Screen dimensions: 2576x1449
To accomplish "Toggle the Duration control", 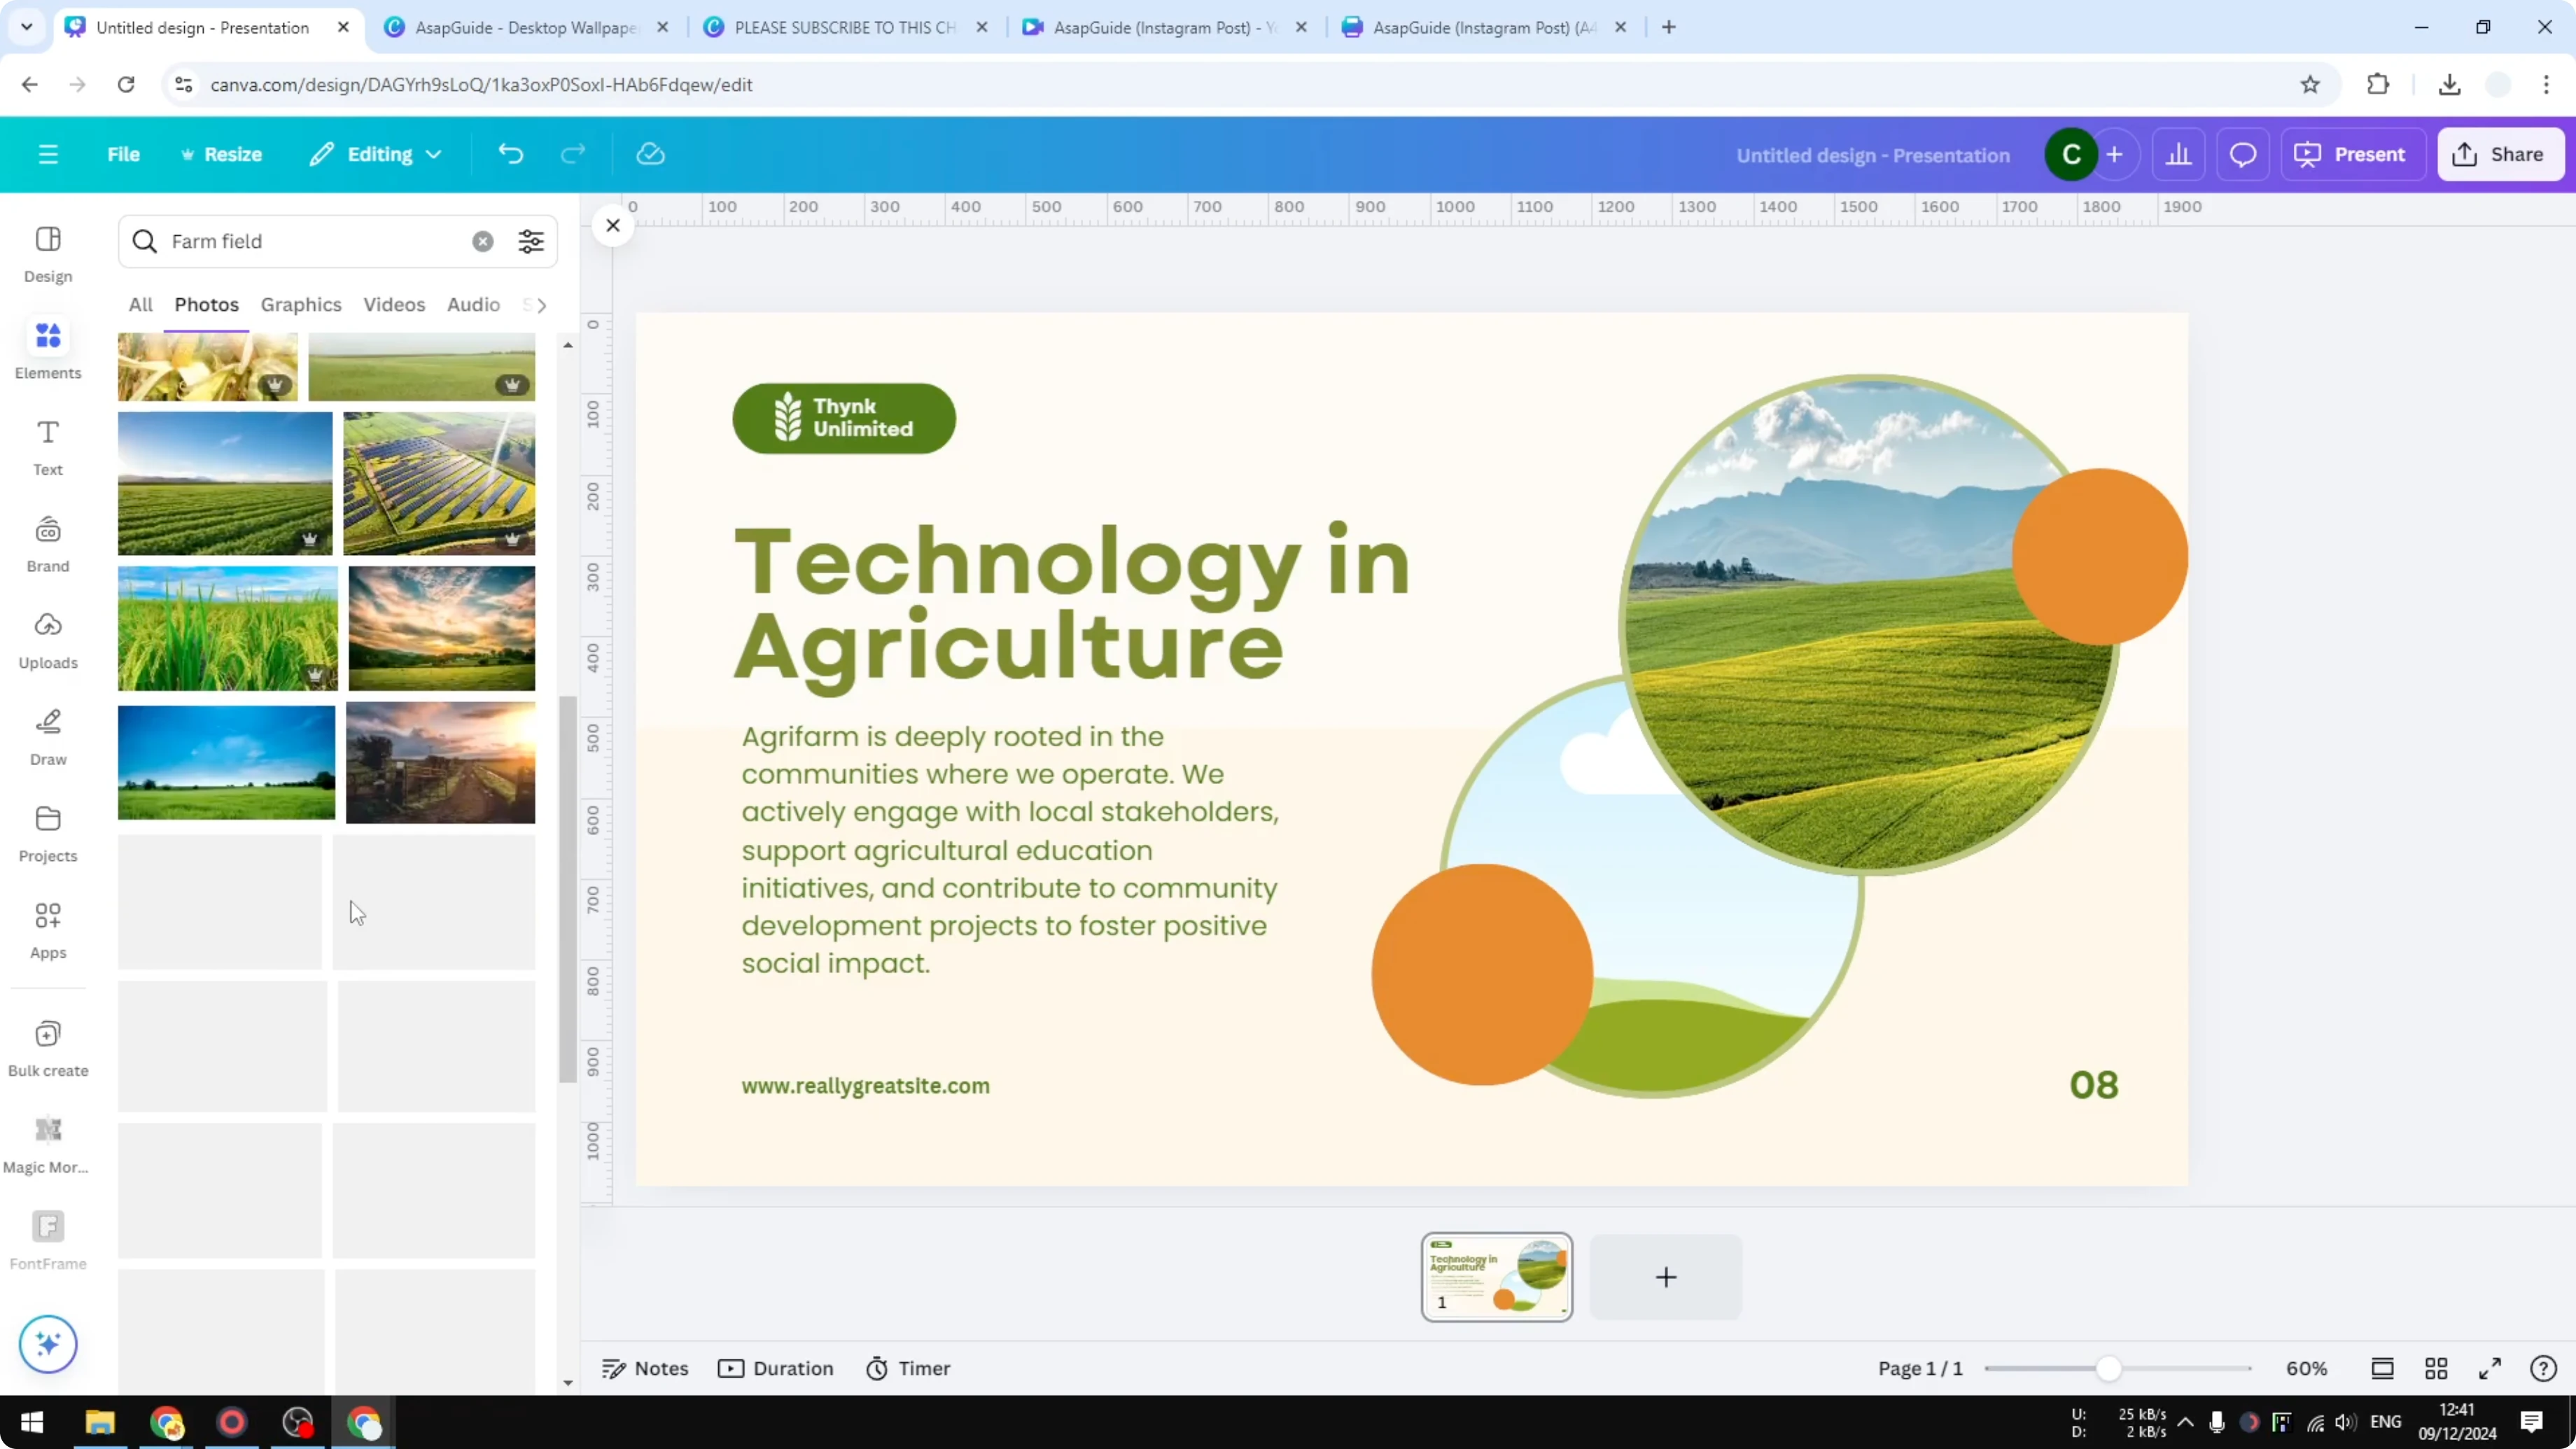I will tap(776, 1368).
